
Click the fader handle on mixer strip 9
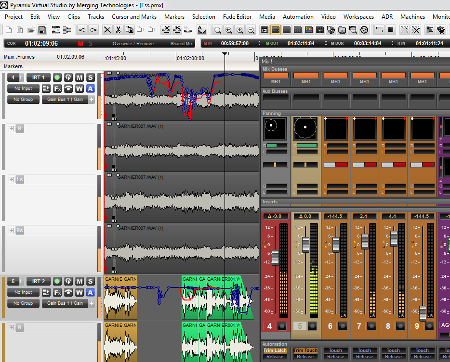click(x=423, y=313)
